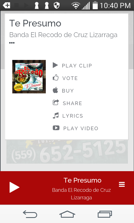The width and height of the screenshot is (134, 223).
Task: Choose the BUY text label
Action: [x=68, y=91]
